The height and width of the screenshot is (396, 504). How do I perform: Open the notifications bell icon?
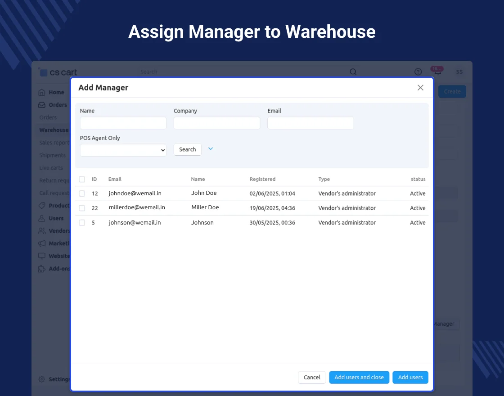point(437,72)
